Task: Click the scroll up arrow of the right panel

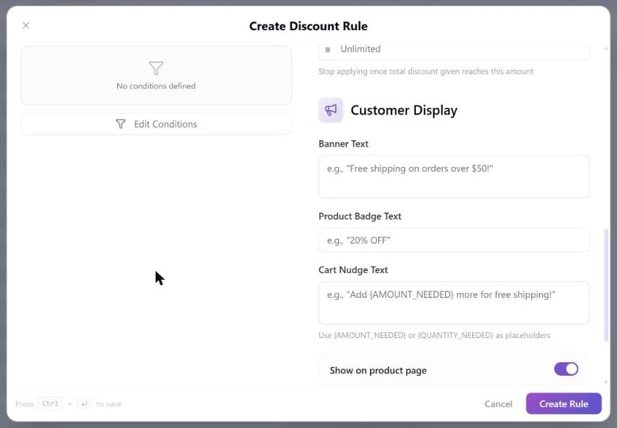Action: (606, 48)
